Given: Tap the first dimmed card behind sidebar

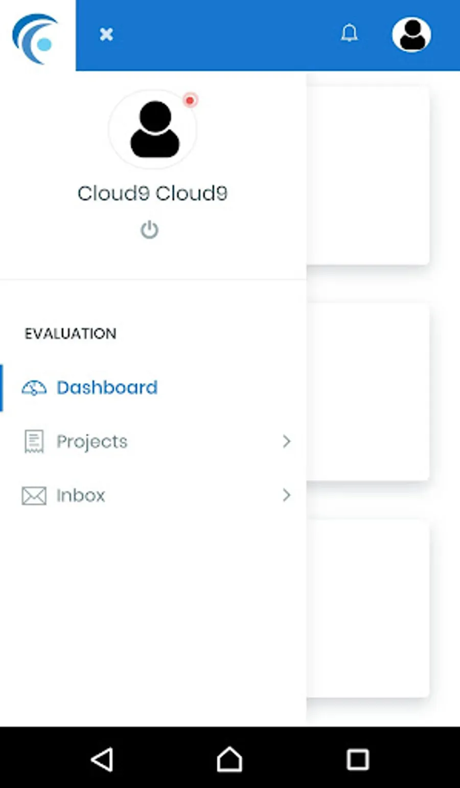Looking at the screenshot, I should point(368,176).
